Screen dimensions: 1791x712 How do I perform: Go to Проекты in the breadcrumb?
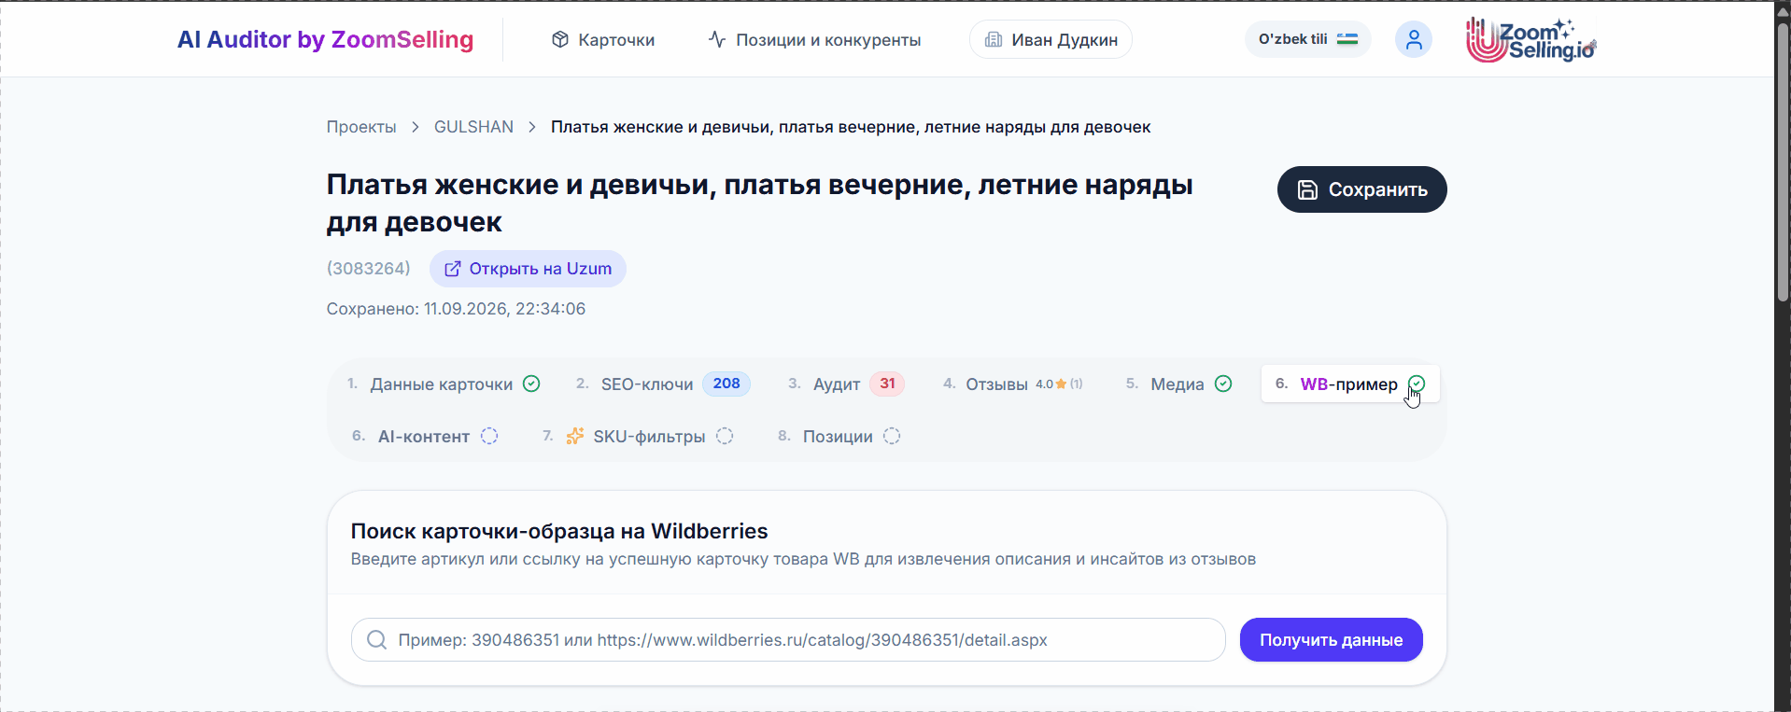[x=361, y=127]
